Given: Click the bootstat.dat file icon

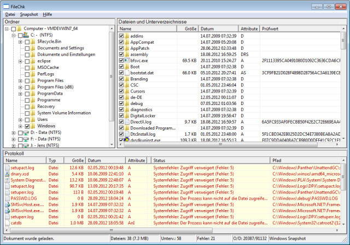Looking at the screenshot, I should pos(127,73).
